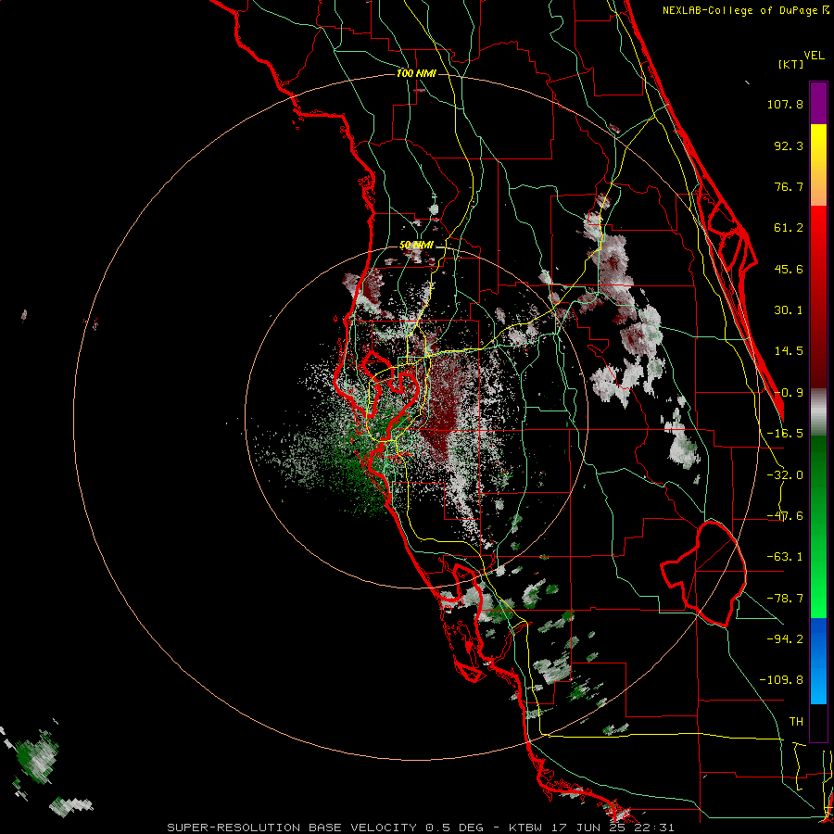
Task: Pick the purple segment of velocity color bar
Action: 818,103
